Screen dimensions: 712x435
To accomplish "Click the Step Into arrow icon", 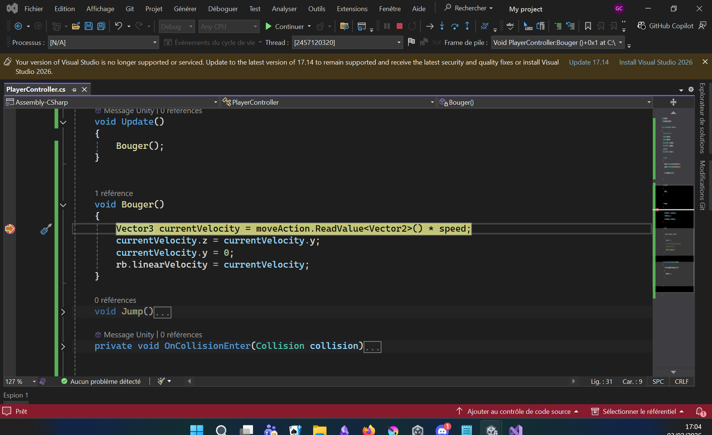I will point(442,26).
